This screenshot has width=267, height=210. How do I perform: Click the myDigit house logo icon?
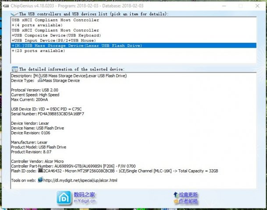pyautogui.click(x=64, y=197)
